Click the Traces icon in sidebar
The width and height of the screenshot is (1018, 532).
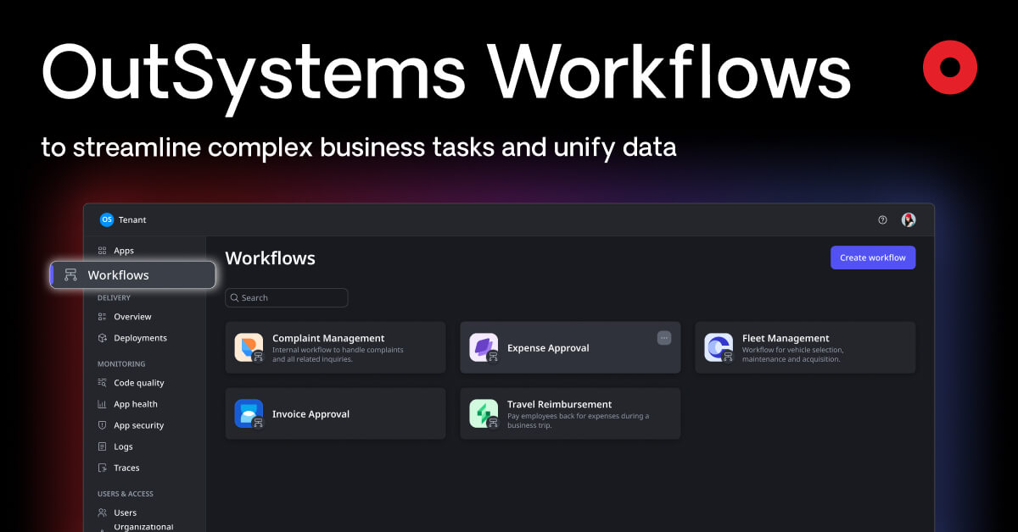pos(102,468)
